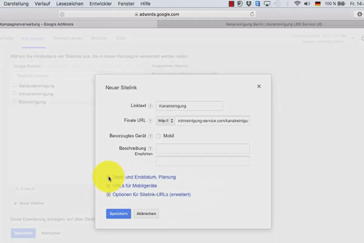Click the background page Abbrechen link
Screen dimensions: 364x243
coord(51,233)
